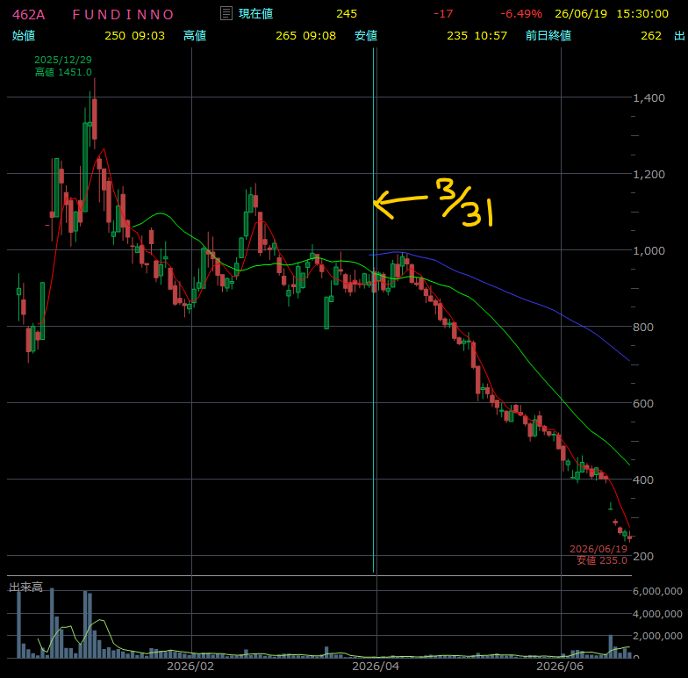Click the 1,000 price axis label

point(649,251)
